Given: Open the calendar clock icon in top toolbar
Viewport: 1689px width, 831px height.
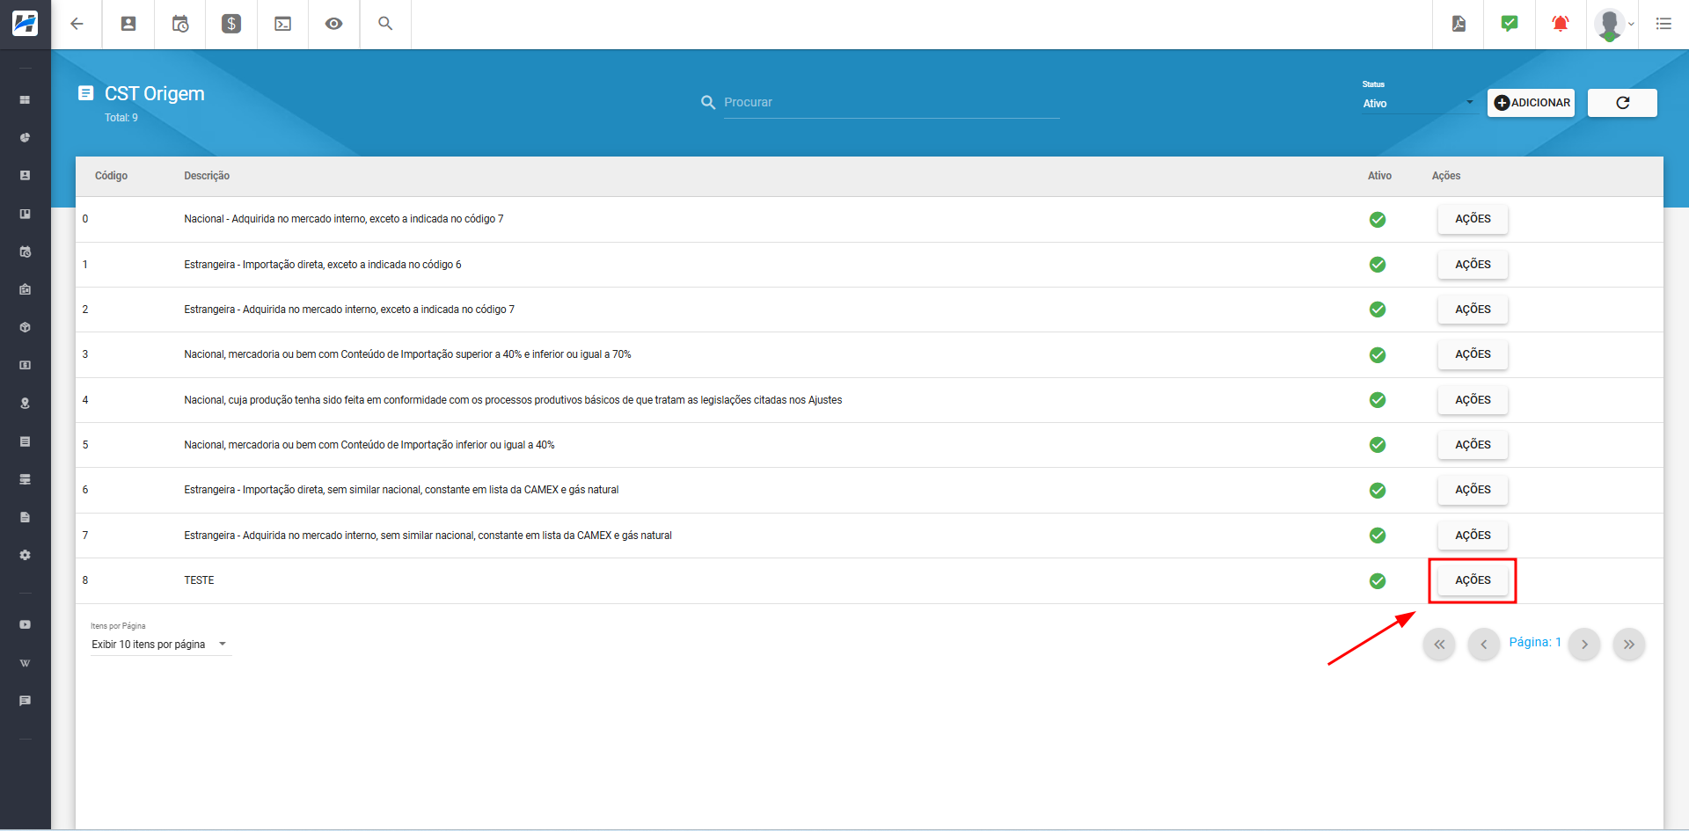Looking at the screenshot, I should (180, 24).
